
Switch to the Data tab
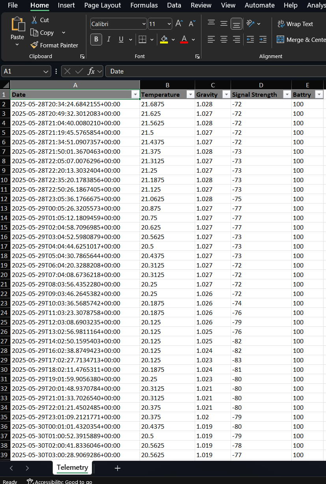tap(174, 6)
